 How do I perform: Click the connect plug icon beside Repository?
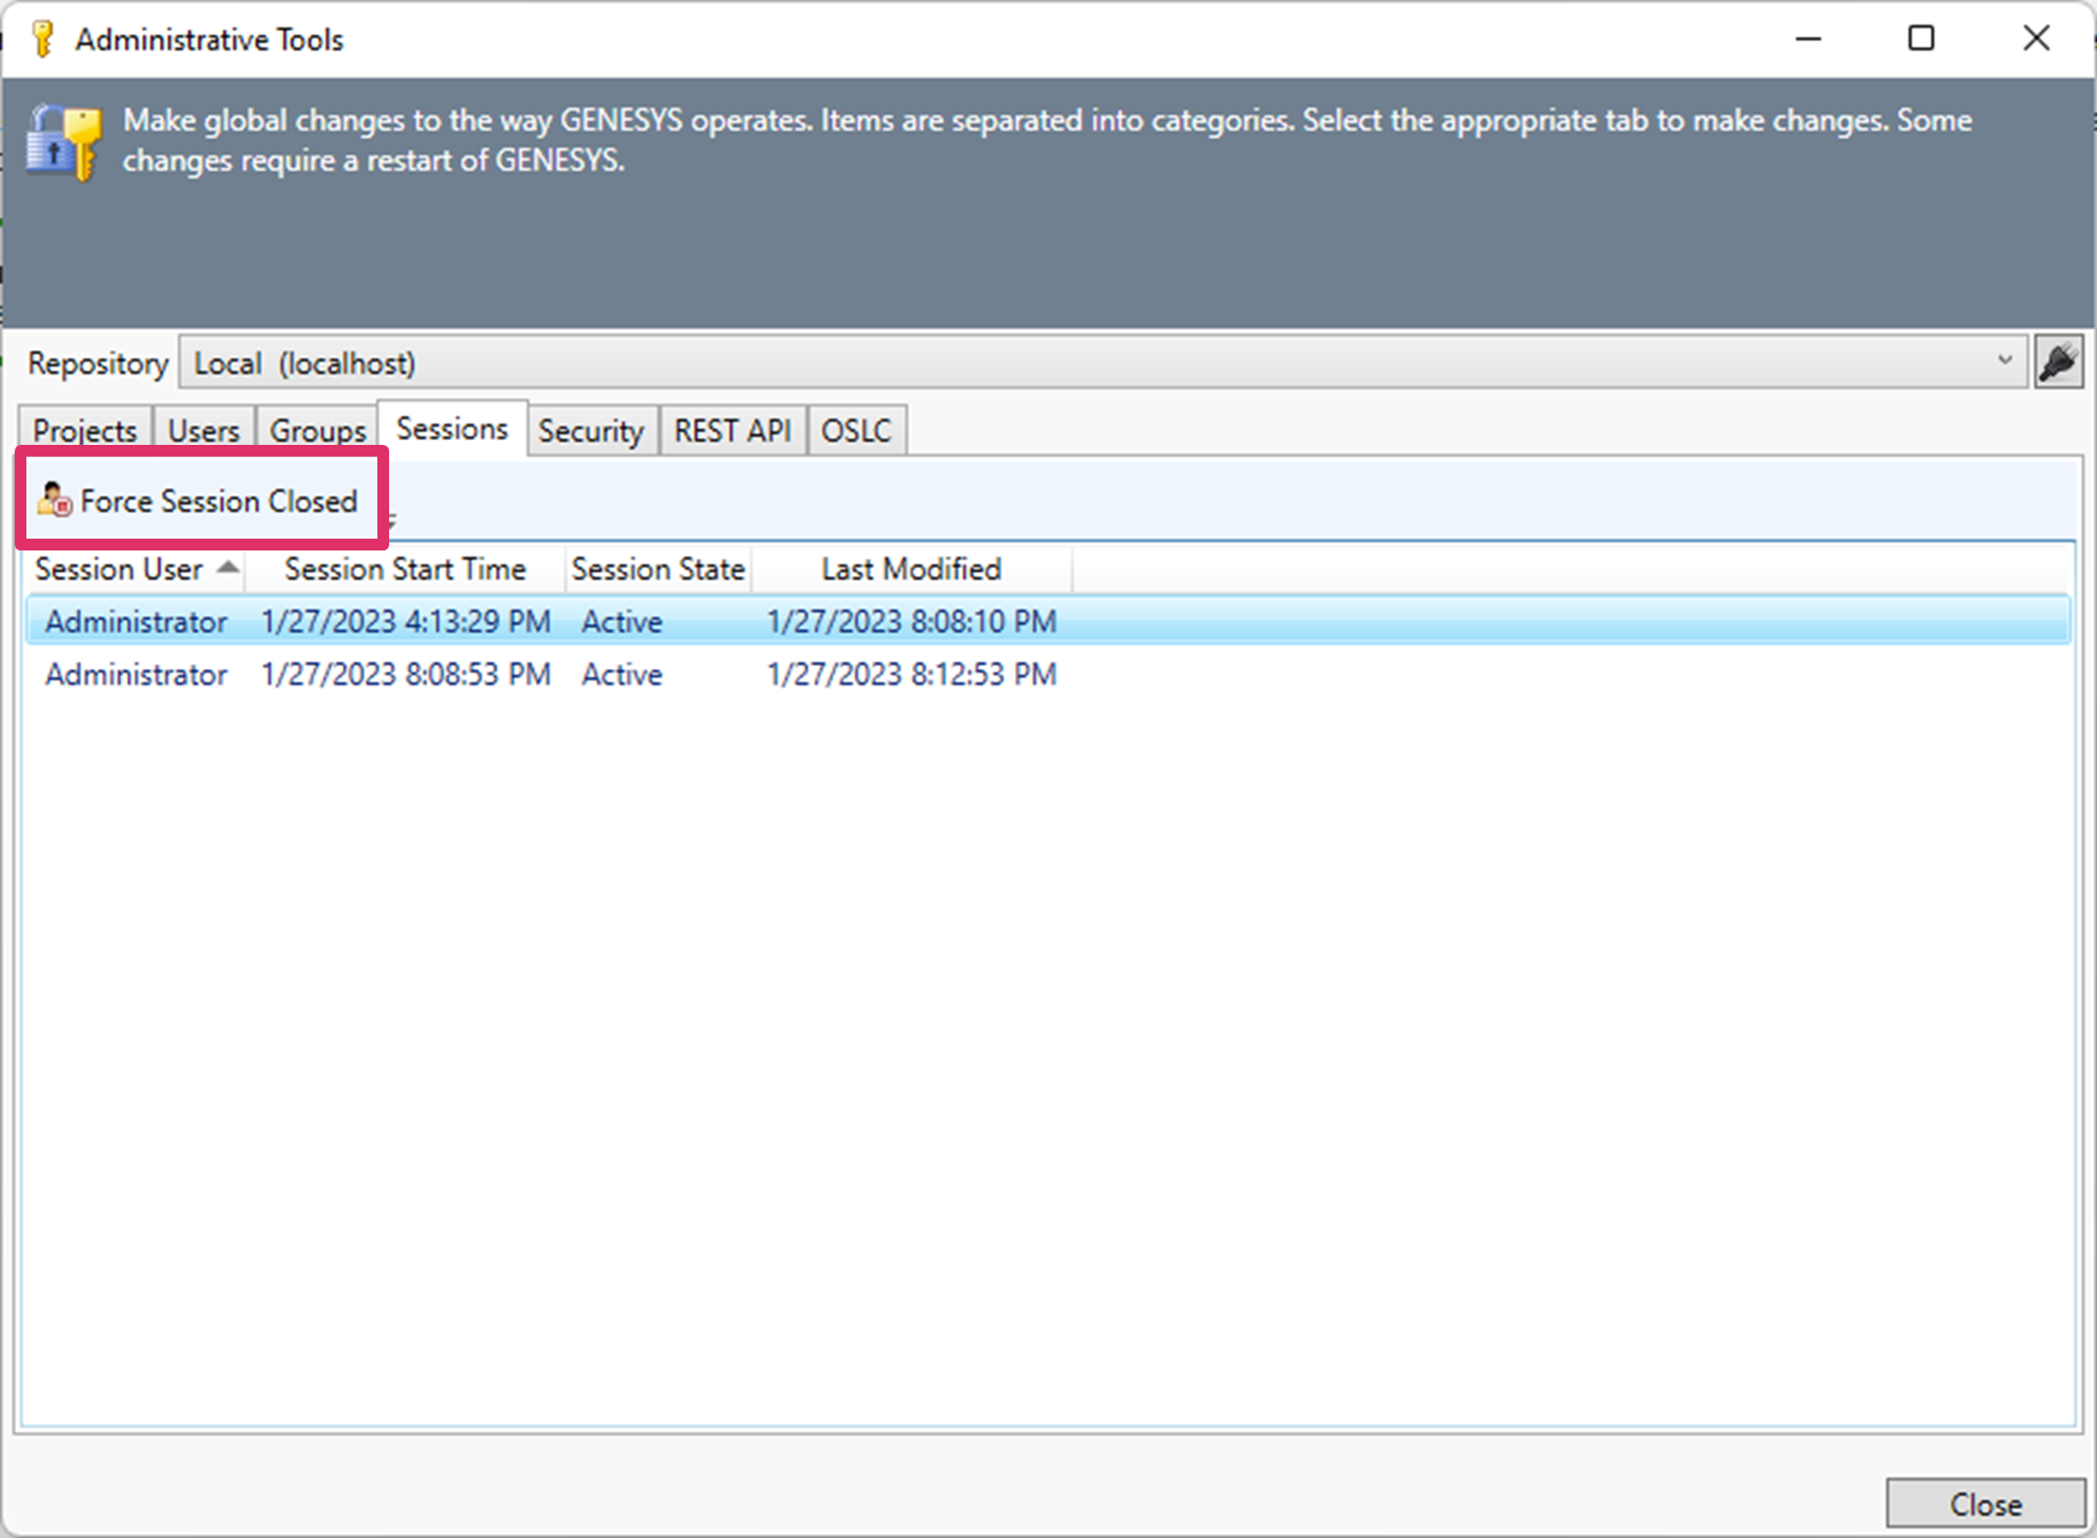pyautogui.click(x=2059, y=363)
